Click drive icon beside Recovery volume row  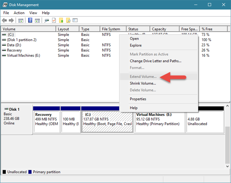(x=4, y=50)
